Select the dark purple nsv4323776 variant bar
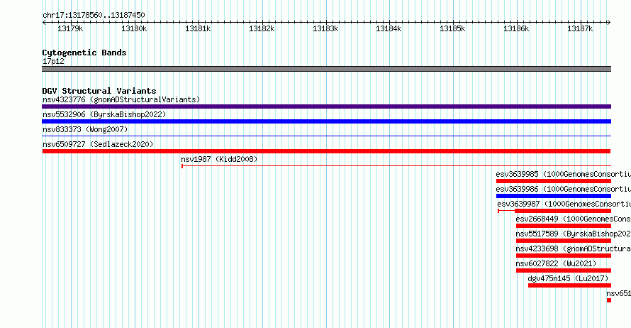Viewport: 631px width, 328px height. [x=326, y=106]
